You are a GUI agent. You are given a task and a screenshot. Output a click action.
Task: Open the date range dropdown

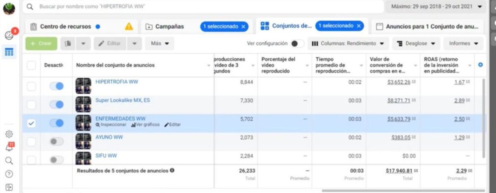[436, 7]
